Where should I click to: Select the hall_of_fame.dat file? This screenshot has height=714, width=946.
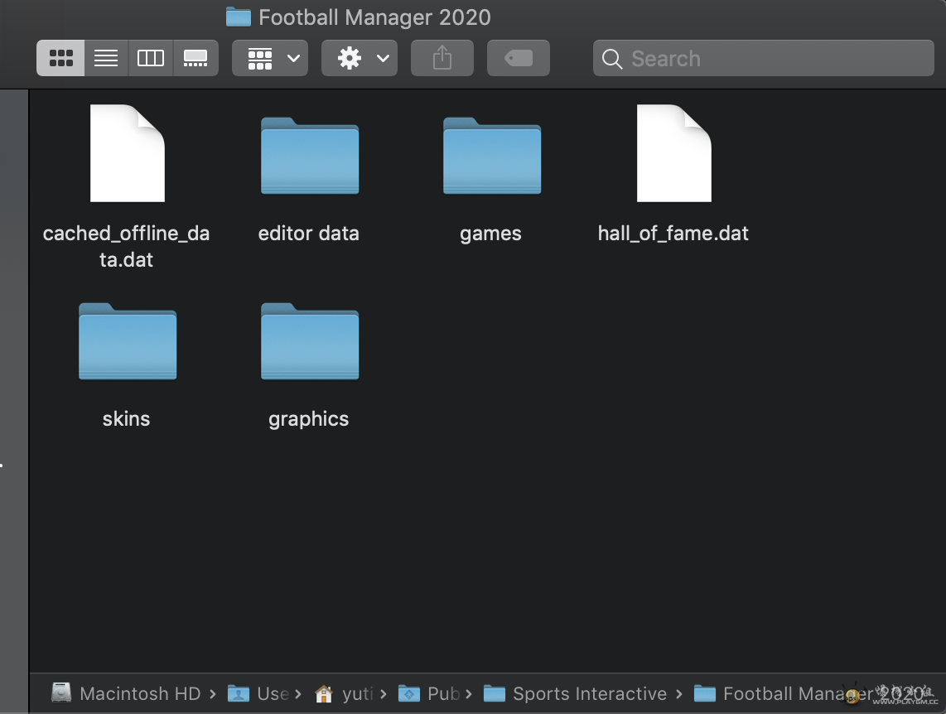coord(673,153)
